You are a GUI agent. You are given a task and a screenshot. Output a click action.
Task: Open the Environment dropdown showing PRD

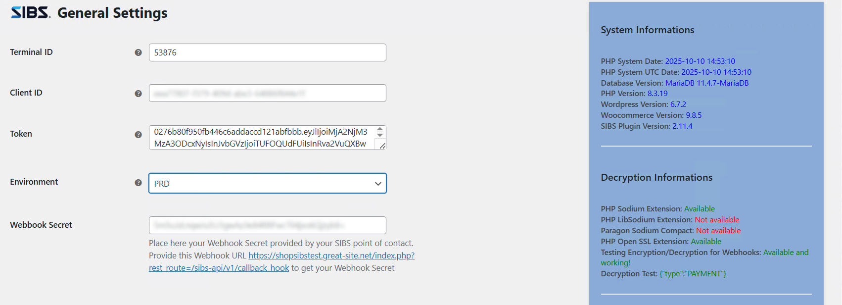(267, 183)
